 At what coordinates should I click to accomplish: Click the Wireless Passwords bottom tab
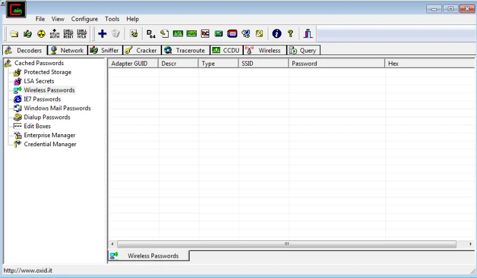coord(148,256)
